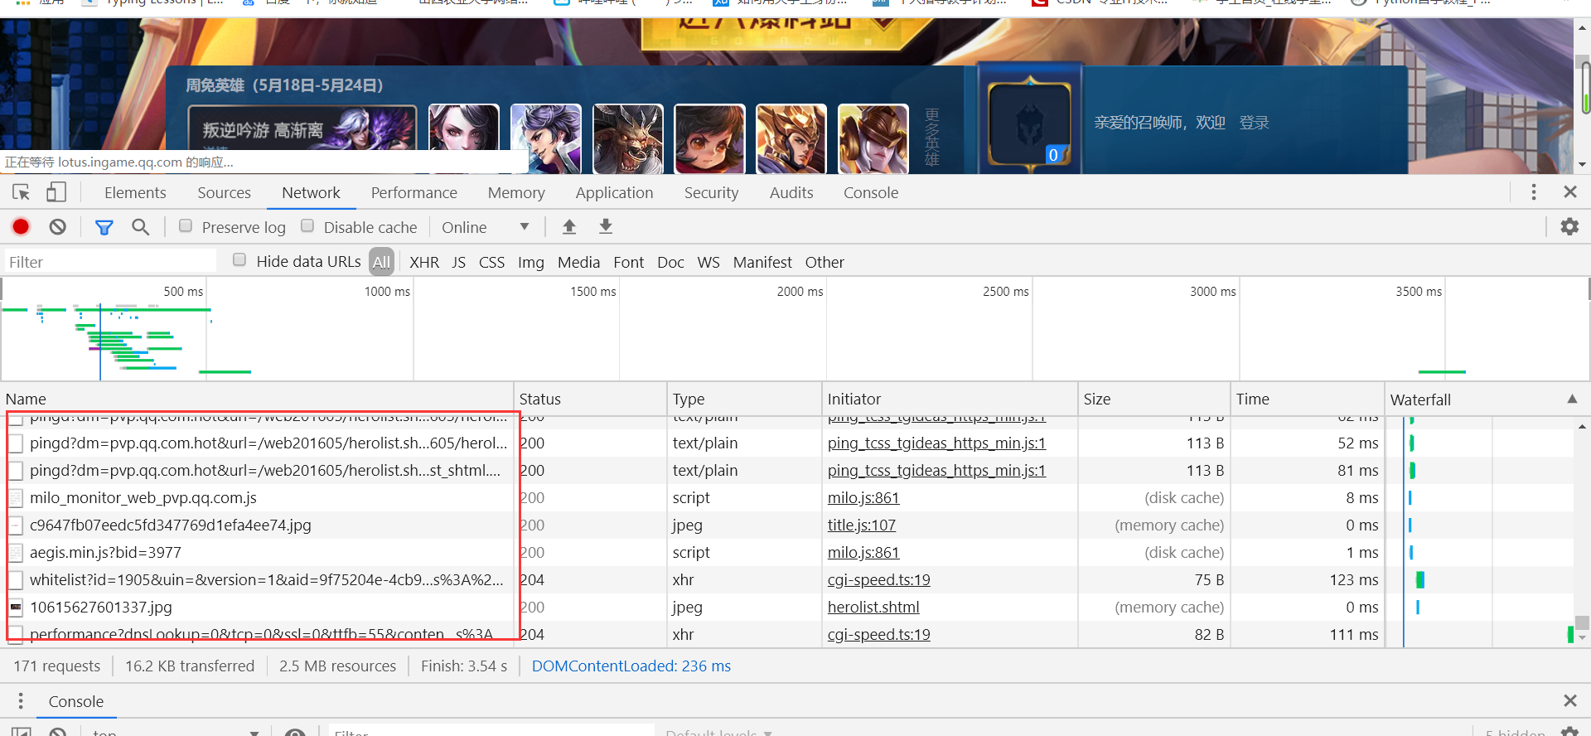The width and height of the screenshot is (1591, 736).
Task: Sort by the Status column header
Action: (590, 399)
